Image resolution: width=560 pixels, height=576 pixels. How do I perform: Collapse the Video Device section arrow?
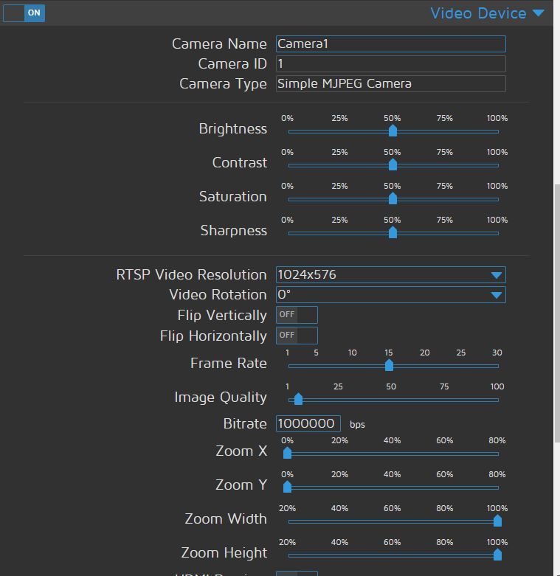538,13
